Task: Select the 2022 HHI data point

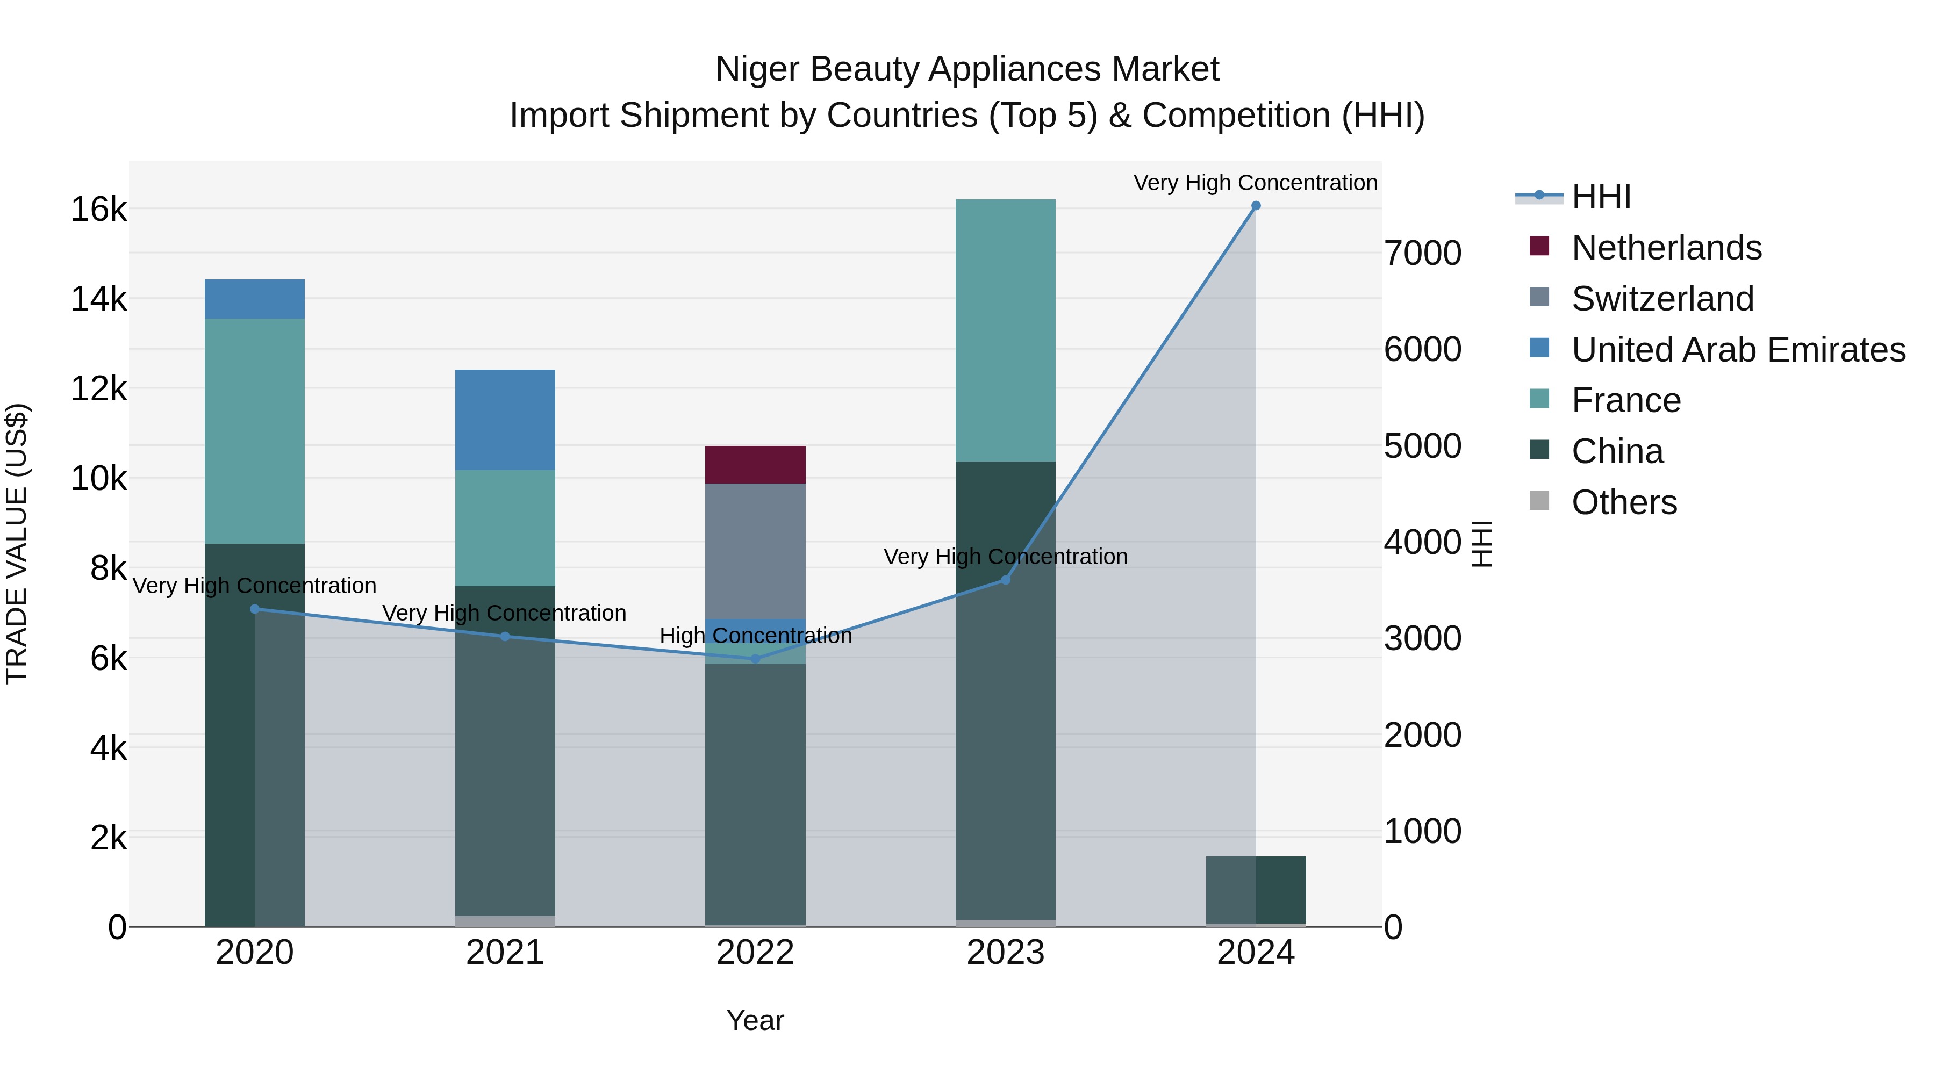Action: [756, 659]
